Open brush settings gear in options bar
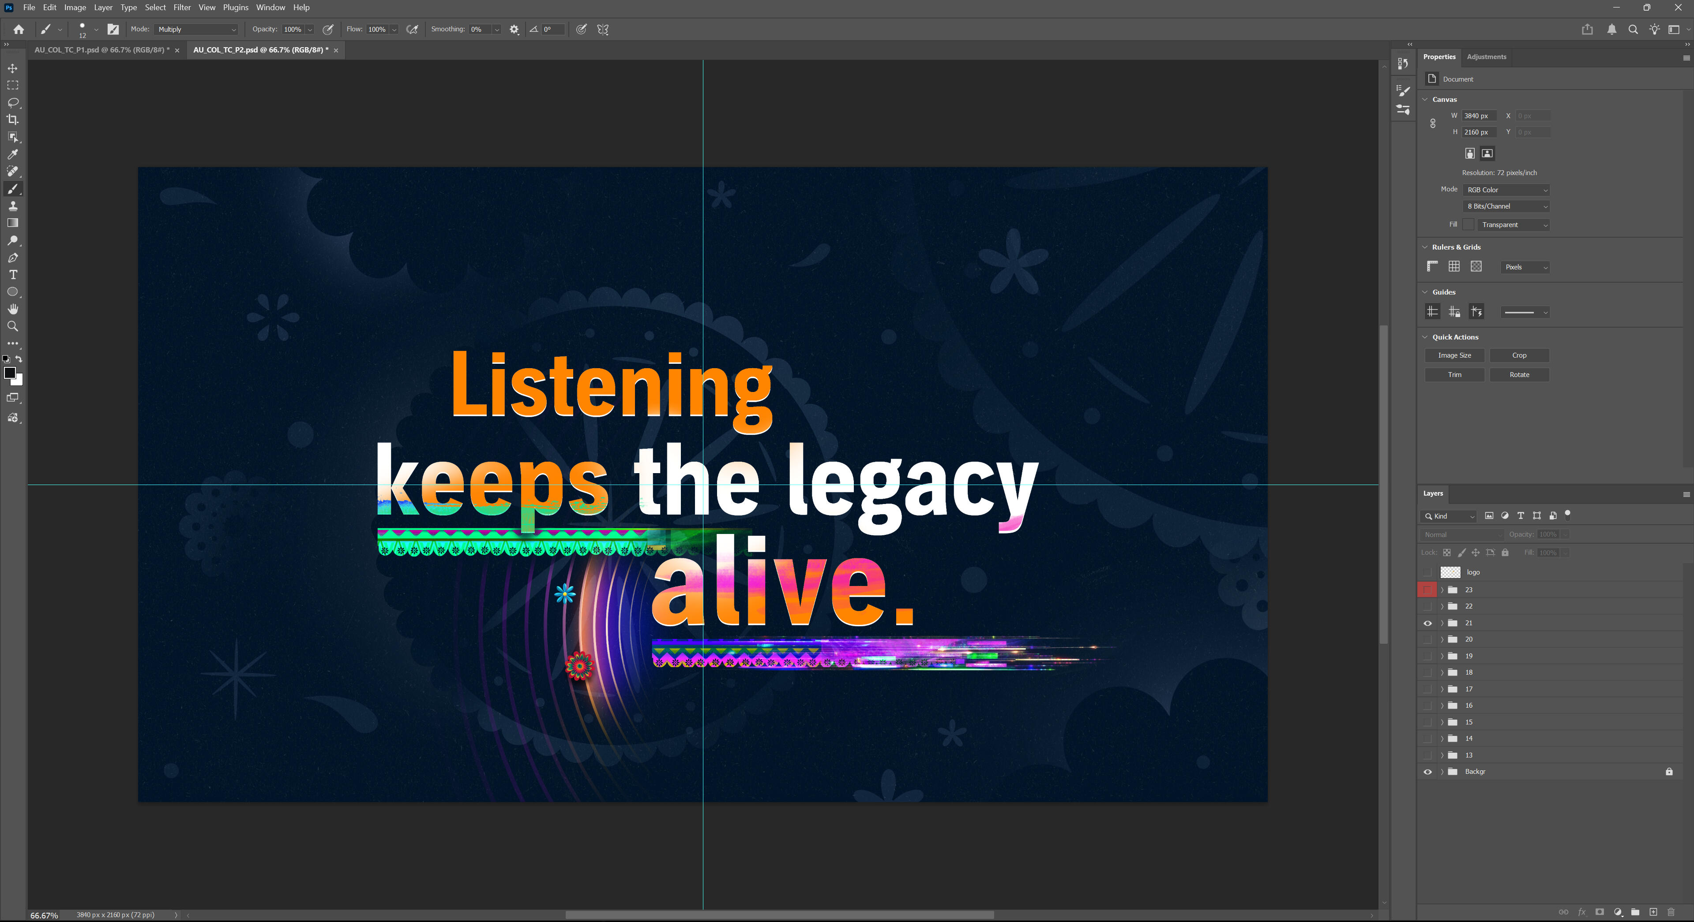 click(514, 30)
